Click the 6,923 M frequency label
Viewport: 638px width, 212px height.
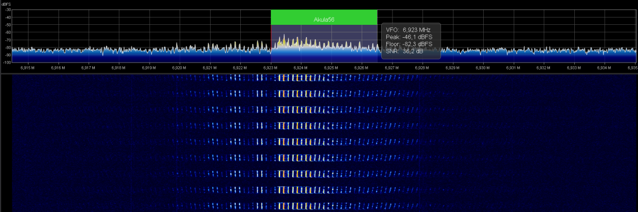tap(270, 68)
